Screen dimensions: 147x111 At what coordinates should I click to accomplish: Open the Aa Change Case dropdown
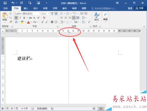(x=35, y=22)
